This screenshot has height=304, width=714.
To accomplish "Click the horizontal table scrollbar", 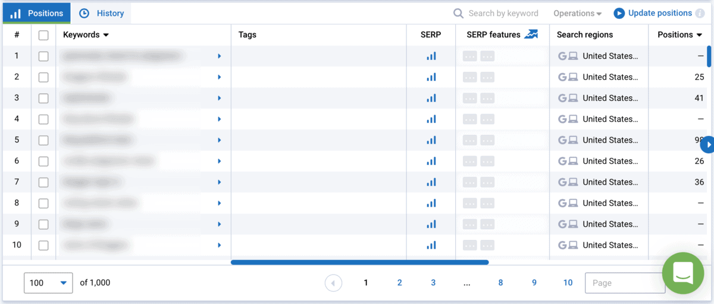I will [x=359, y=262].
